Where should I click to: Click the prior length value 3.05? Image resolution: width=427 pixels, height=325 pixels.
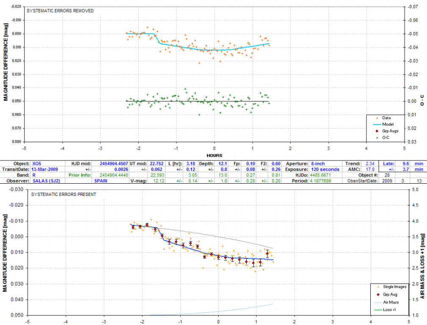pos(193,175)
